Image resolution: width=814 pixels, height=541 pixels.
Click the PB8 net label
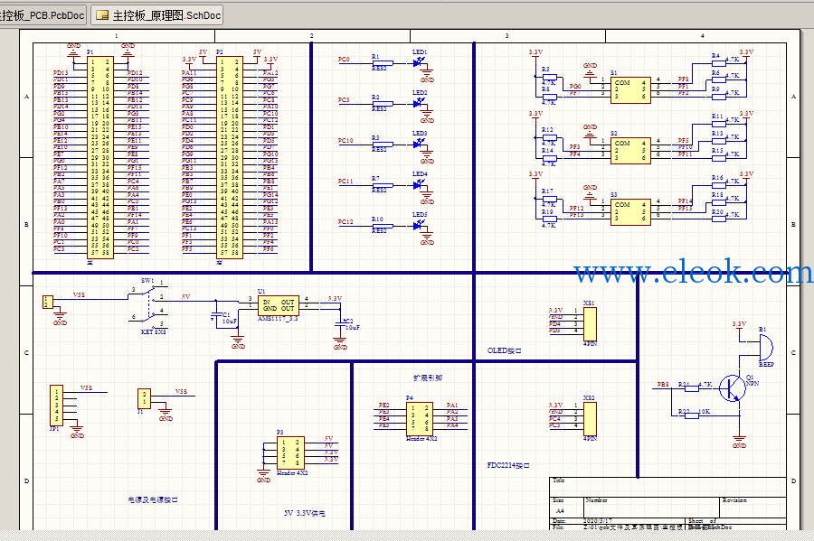pyautogui.click(x=663, y=385)
